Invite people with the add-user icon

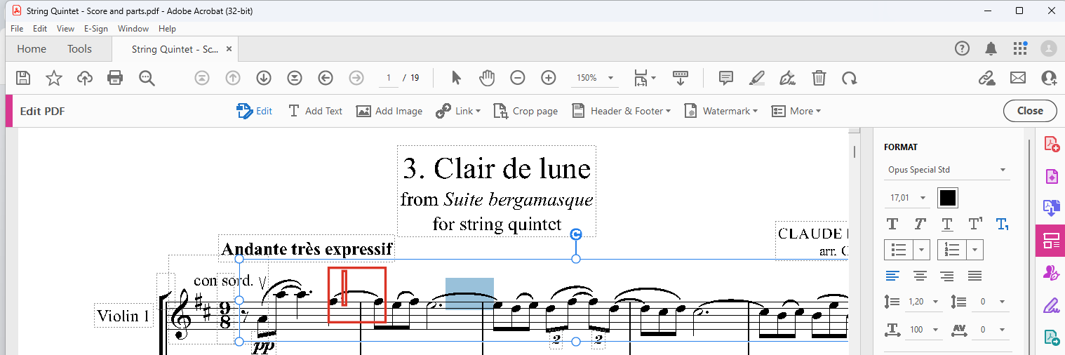(x=1049, y=78)
